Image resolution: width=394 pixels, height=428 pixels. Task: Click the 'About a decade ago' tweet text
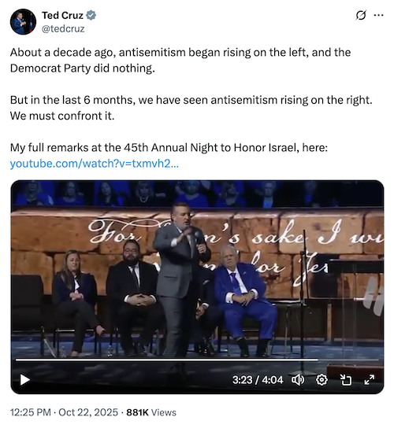click(x=180, y=60)
